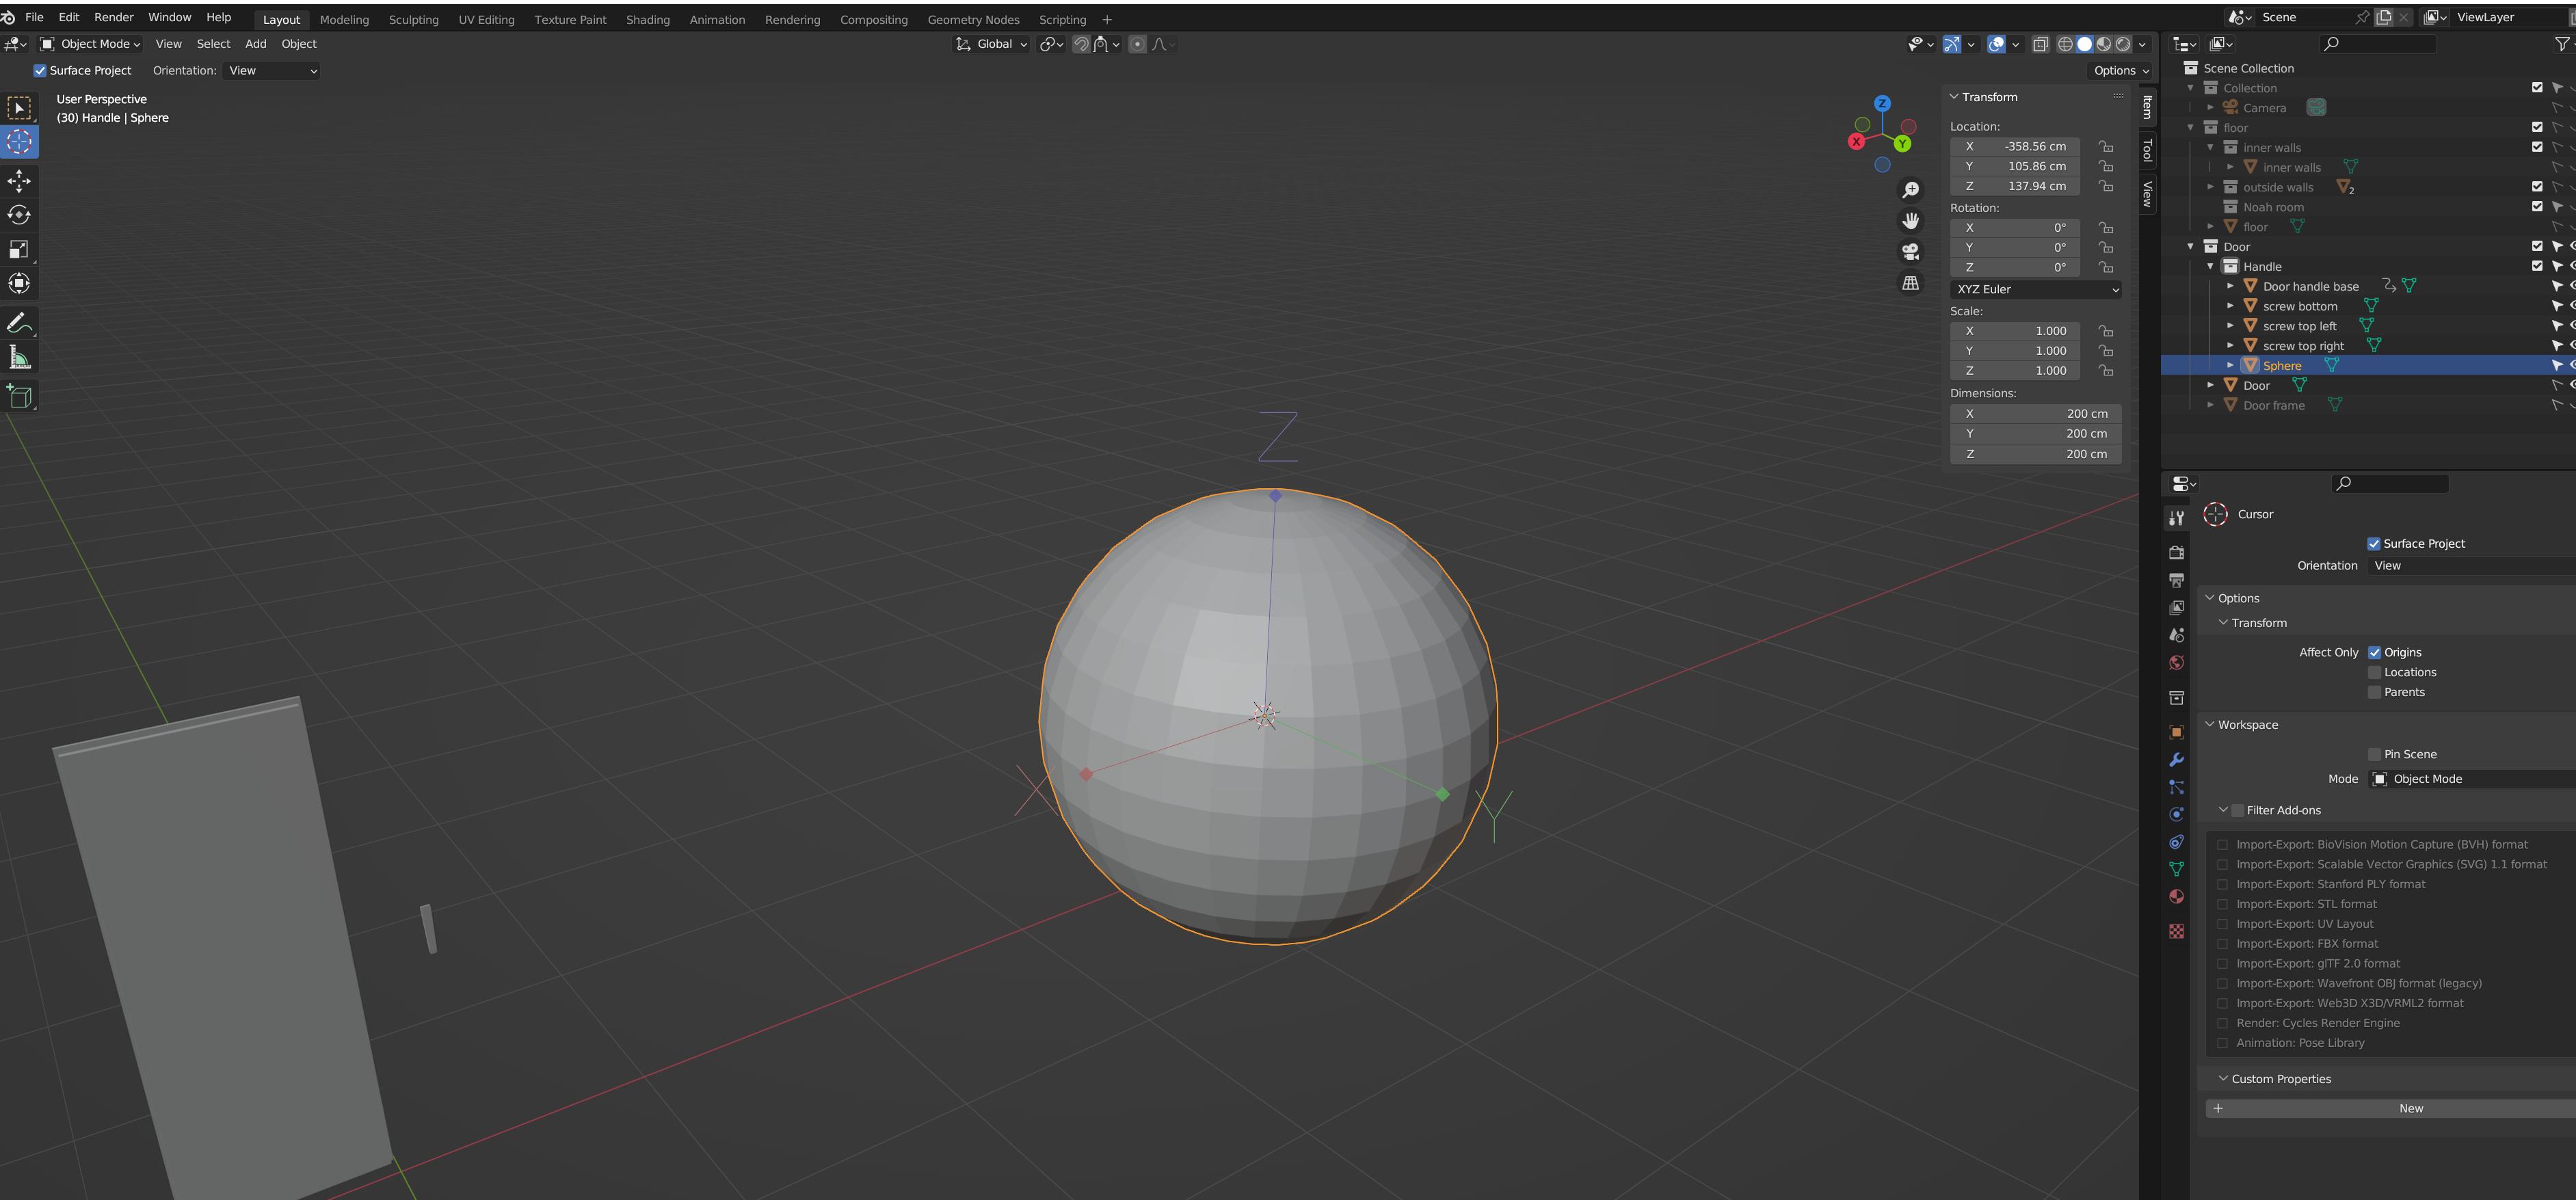Enable Affect Only Parents
This screenshot has width=2576, height=1200.
click(2374, 692)
